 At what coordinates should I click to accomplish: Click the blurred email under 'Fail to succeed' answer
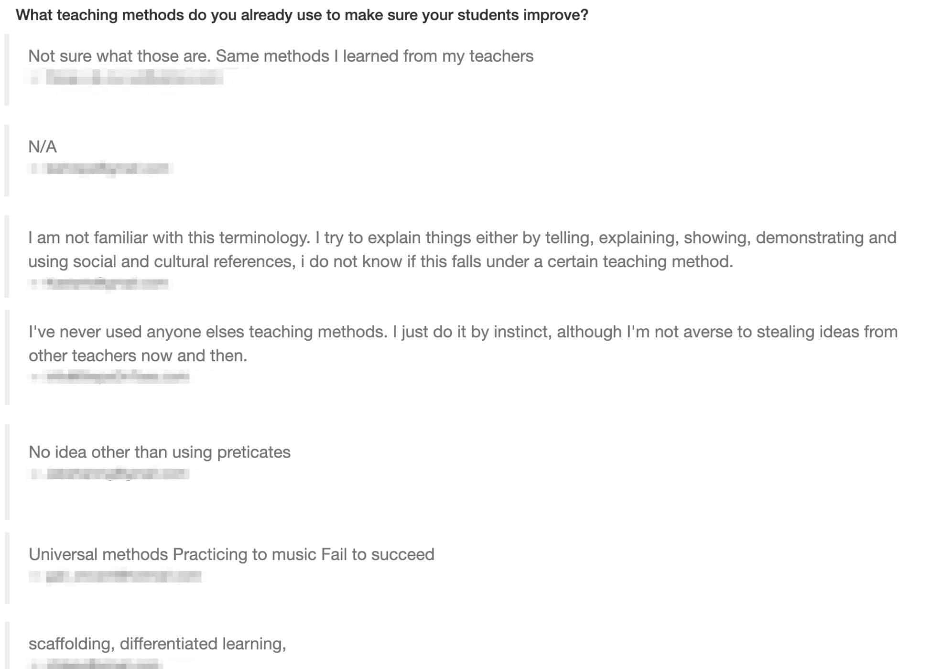(x=115, y=576)
